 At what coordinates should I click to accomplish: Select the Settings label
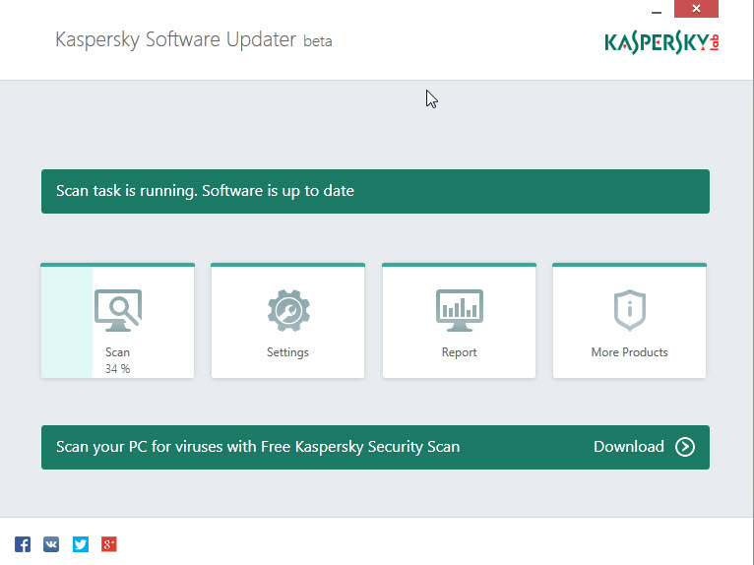(x=287, y=352)
